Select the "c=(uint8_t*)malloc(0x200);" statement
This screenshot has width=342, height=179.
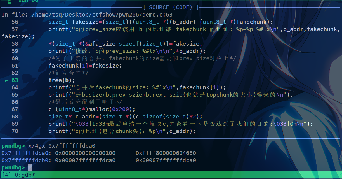coord(92,109)
